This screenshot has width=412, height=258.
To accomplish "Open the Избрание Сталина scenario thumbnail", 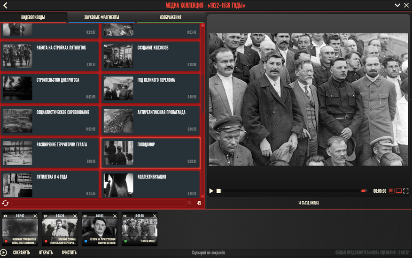I will (x=60, y=228).
